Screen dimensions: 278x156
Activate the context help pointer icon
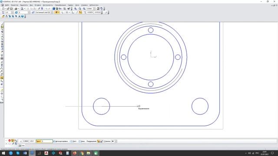pyautogui.click(x=69, y=9)
